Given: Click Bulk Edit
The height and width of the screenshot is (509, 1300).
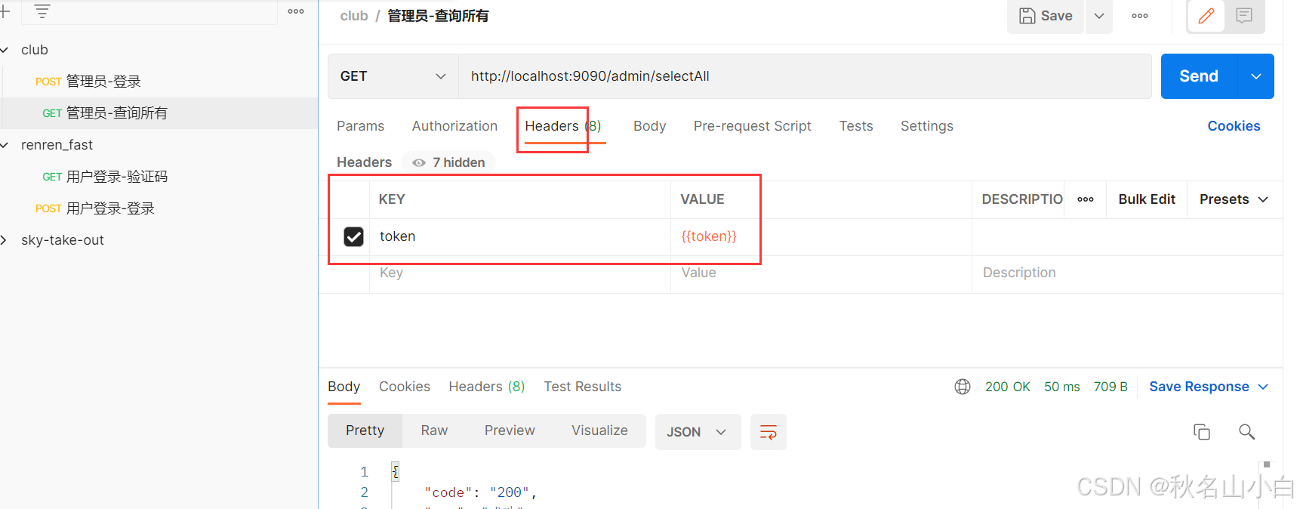Looking at the screenshot, I should tap(1147, 199).
